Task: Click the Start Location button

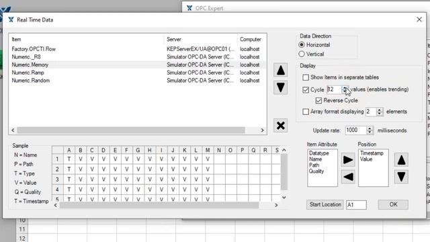Action: (325, 204)
